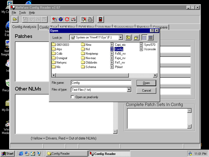
Task: Click the globe toolbar icon
Action: click(61, 19)
